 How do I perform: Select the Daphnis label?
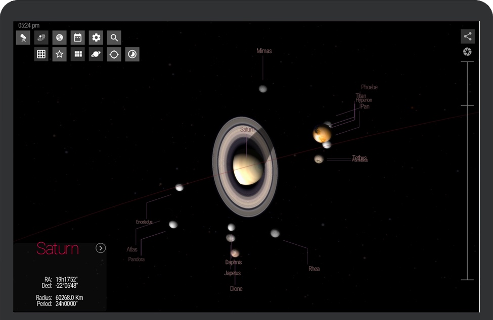(233, 262)
